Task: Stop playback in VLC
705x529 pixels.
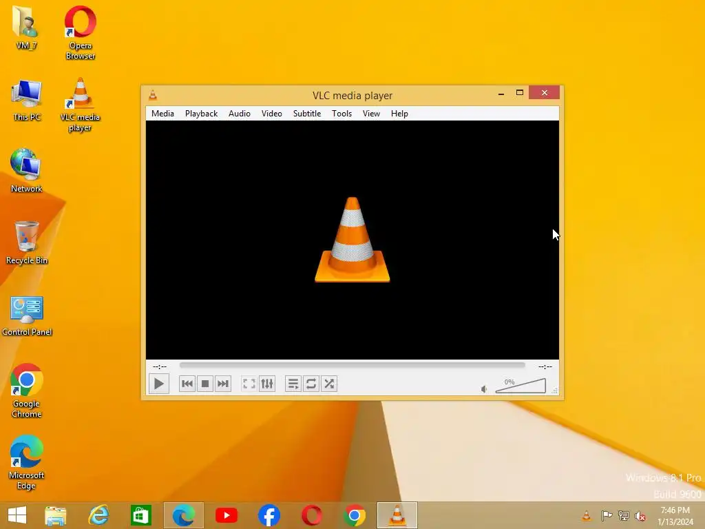Action: 205,384
